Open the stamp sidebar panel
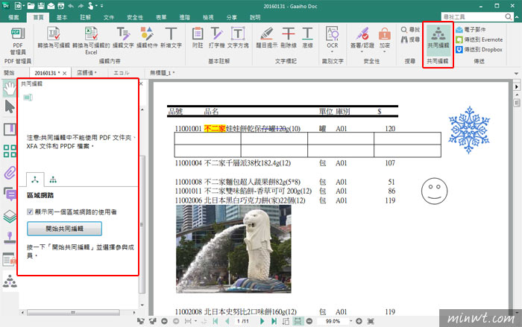This screenshot has width=522, height=327. click(x=10, y=238)
